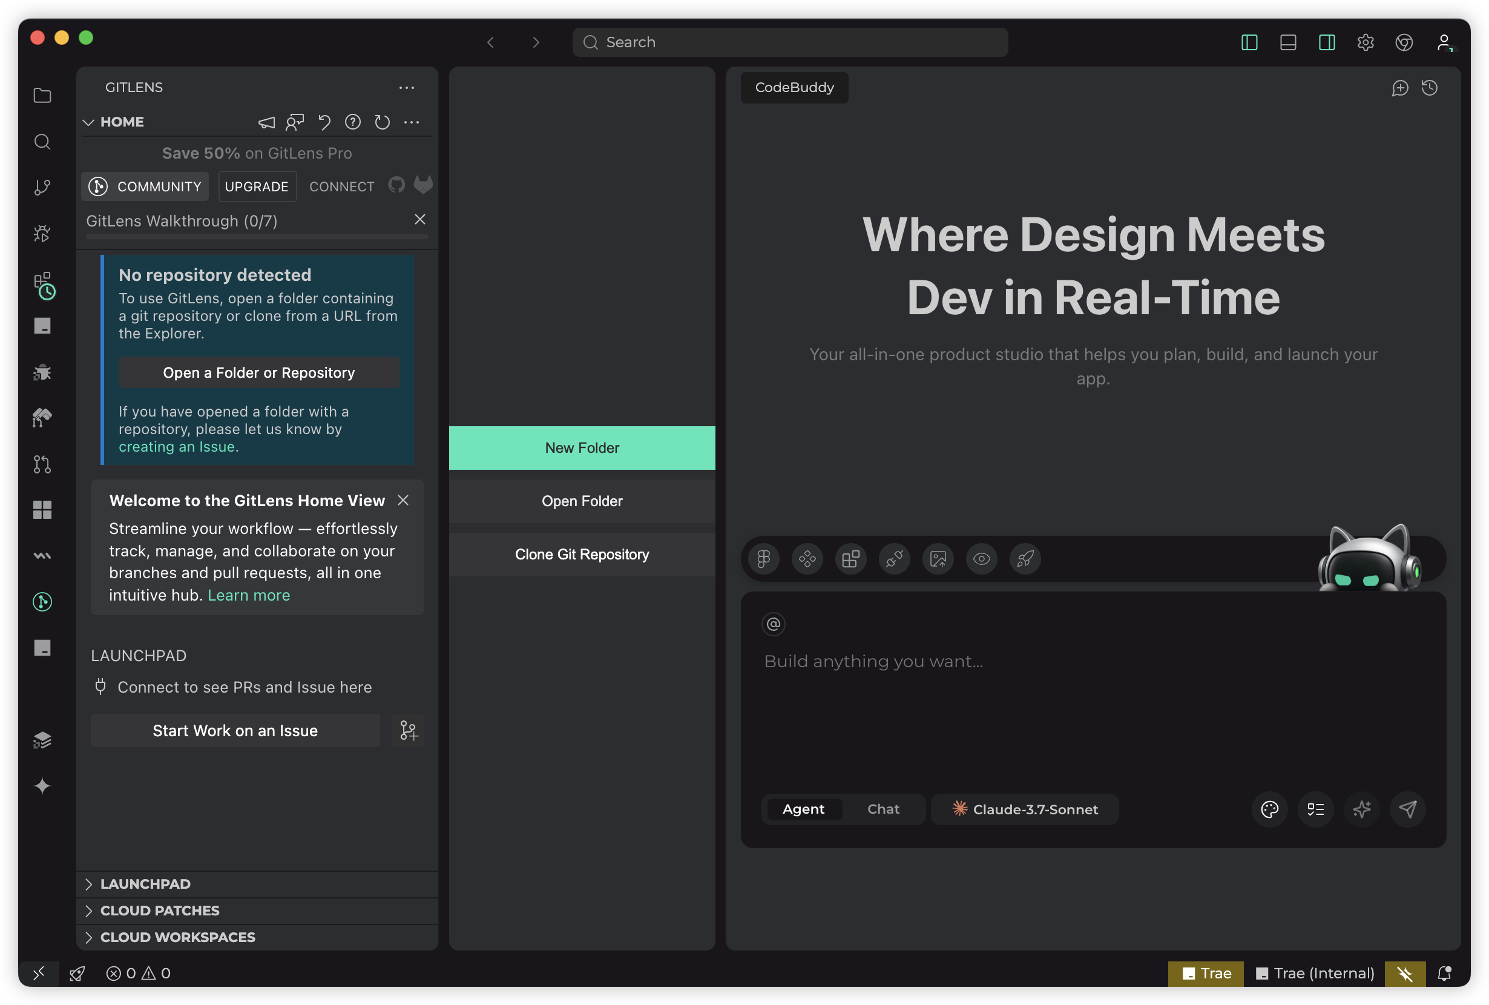The image size is (1489, 1005).
Task: Click the Figma icon in CodeBuddy toolbar
Action: (x=764, y=559)
